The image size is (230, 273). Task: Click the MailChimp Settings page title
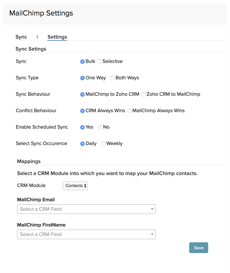[x=41, y=13]
